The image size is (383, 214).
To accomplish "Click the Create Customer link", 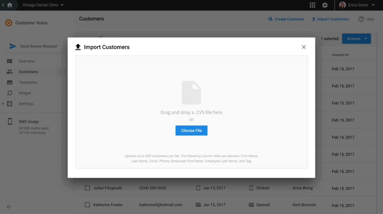I will click(286, 19).
